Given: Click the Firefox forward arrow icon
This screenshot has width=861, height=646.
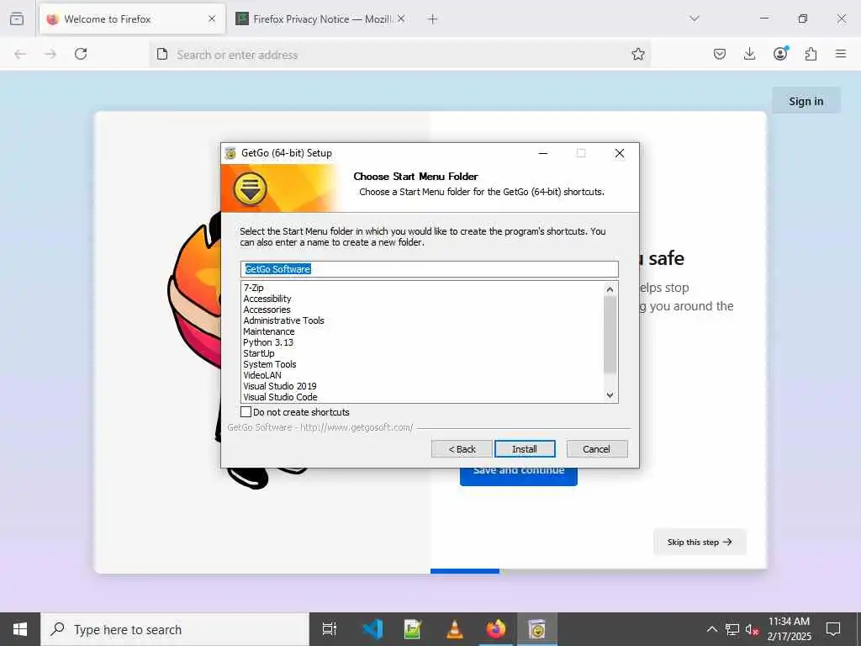Looking at the screenshot, I should [50, 54].
